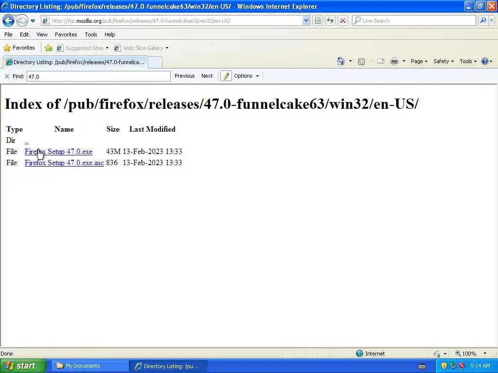
Task: Open the Tools menu in menu bar
Action: 91,34
